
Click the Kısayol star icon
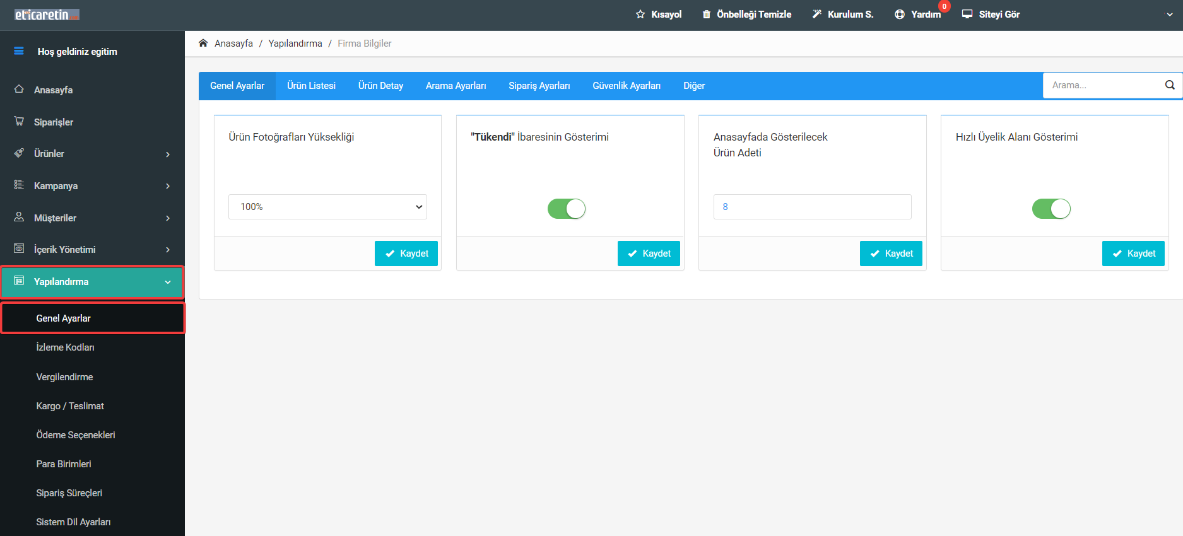(640, 14)
